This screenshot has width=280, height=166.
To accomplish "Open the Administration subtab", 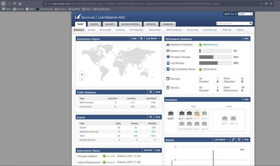I will coord(155,30).
